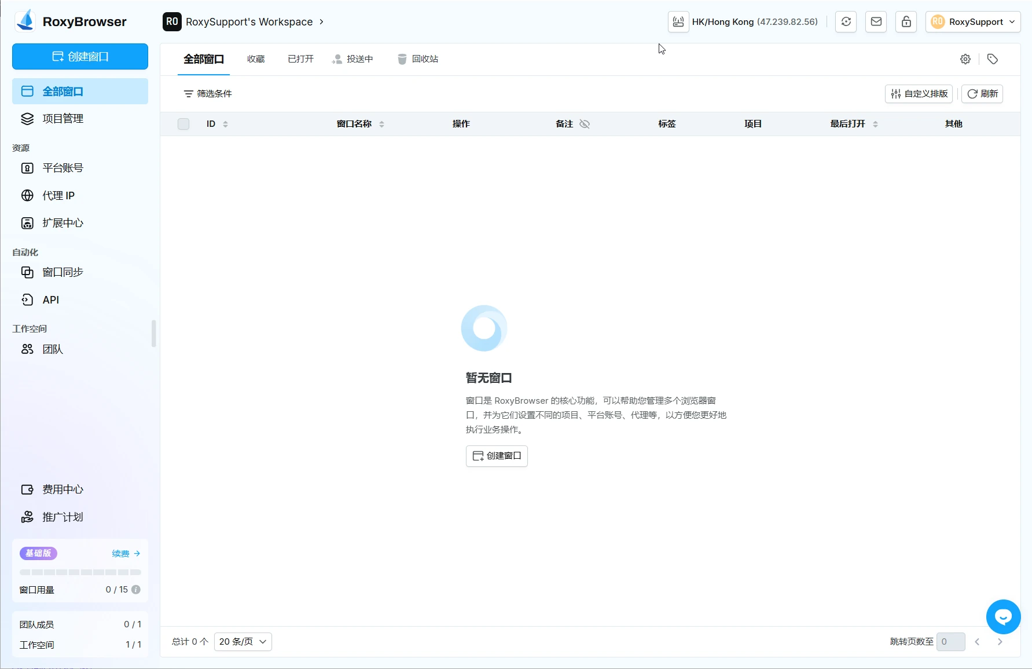
Task: Expand the RoxySupport account dropdown
Action: pyautogui.click(x=972, y=22)
